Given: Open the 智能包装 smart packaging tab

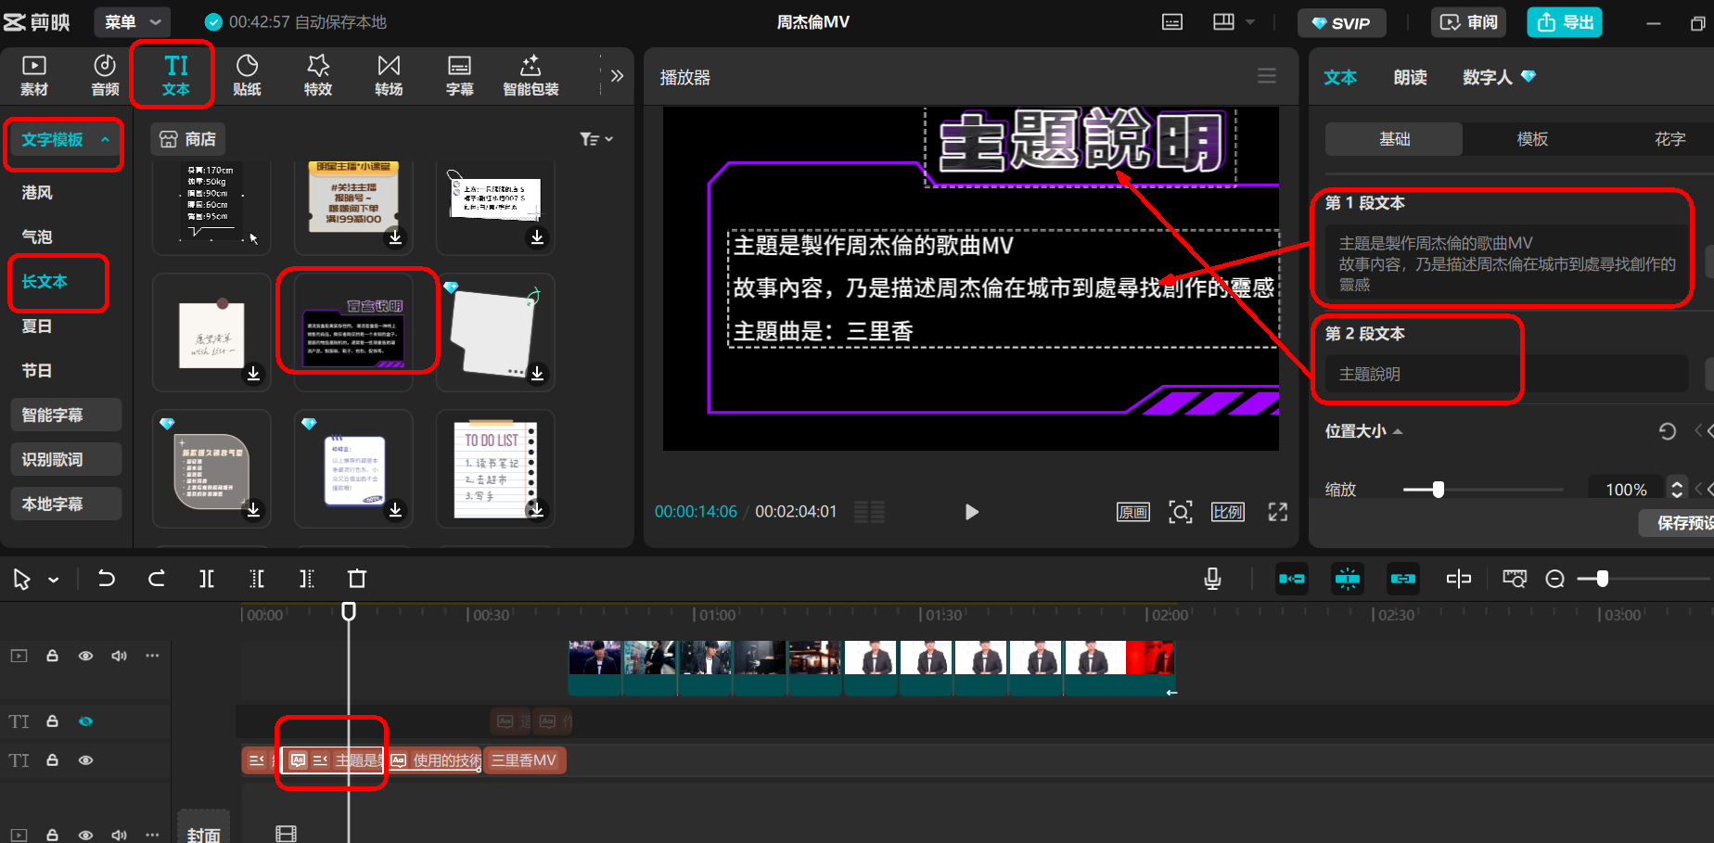Looking at the screenshot, I should click(x=531, y=75).
